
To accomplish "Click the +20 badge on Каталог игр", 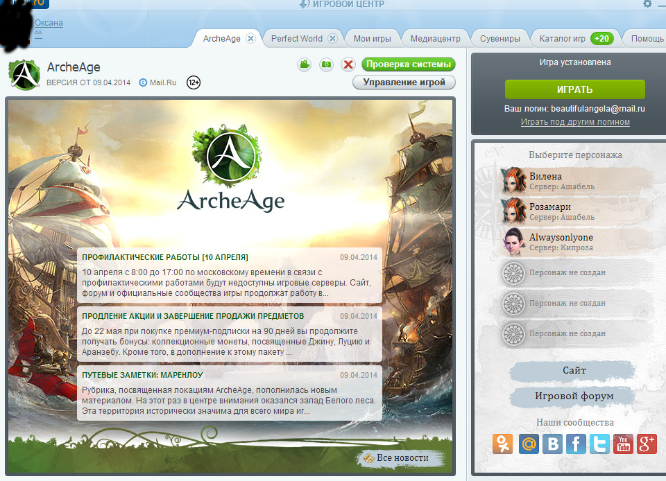I will pyautogui.click(x=602, y=39).
